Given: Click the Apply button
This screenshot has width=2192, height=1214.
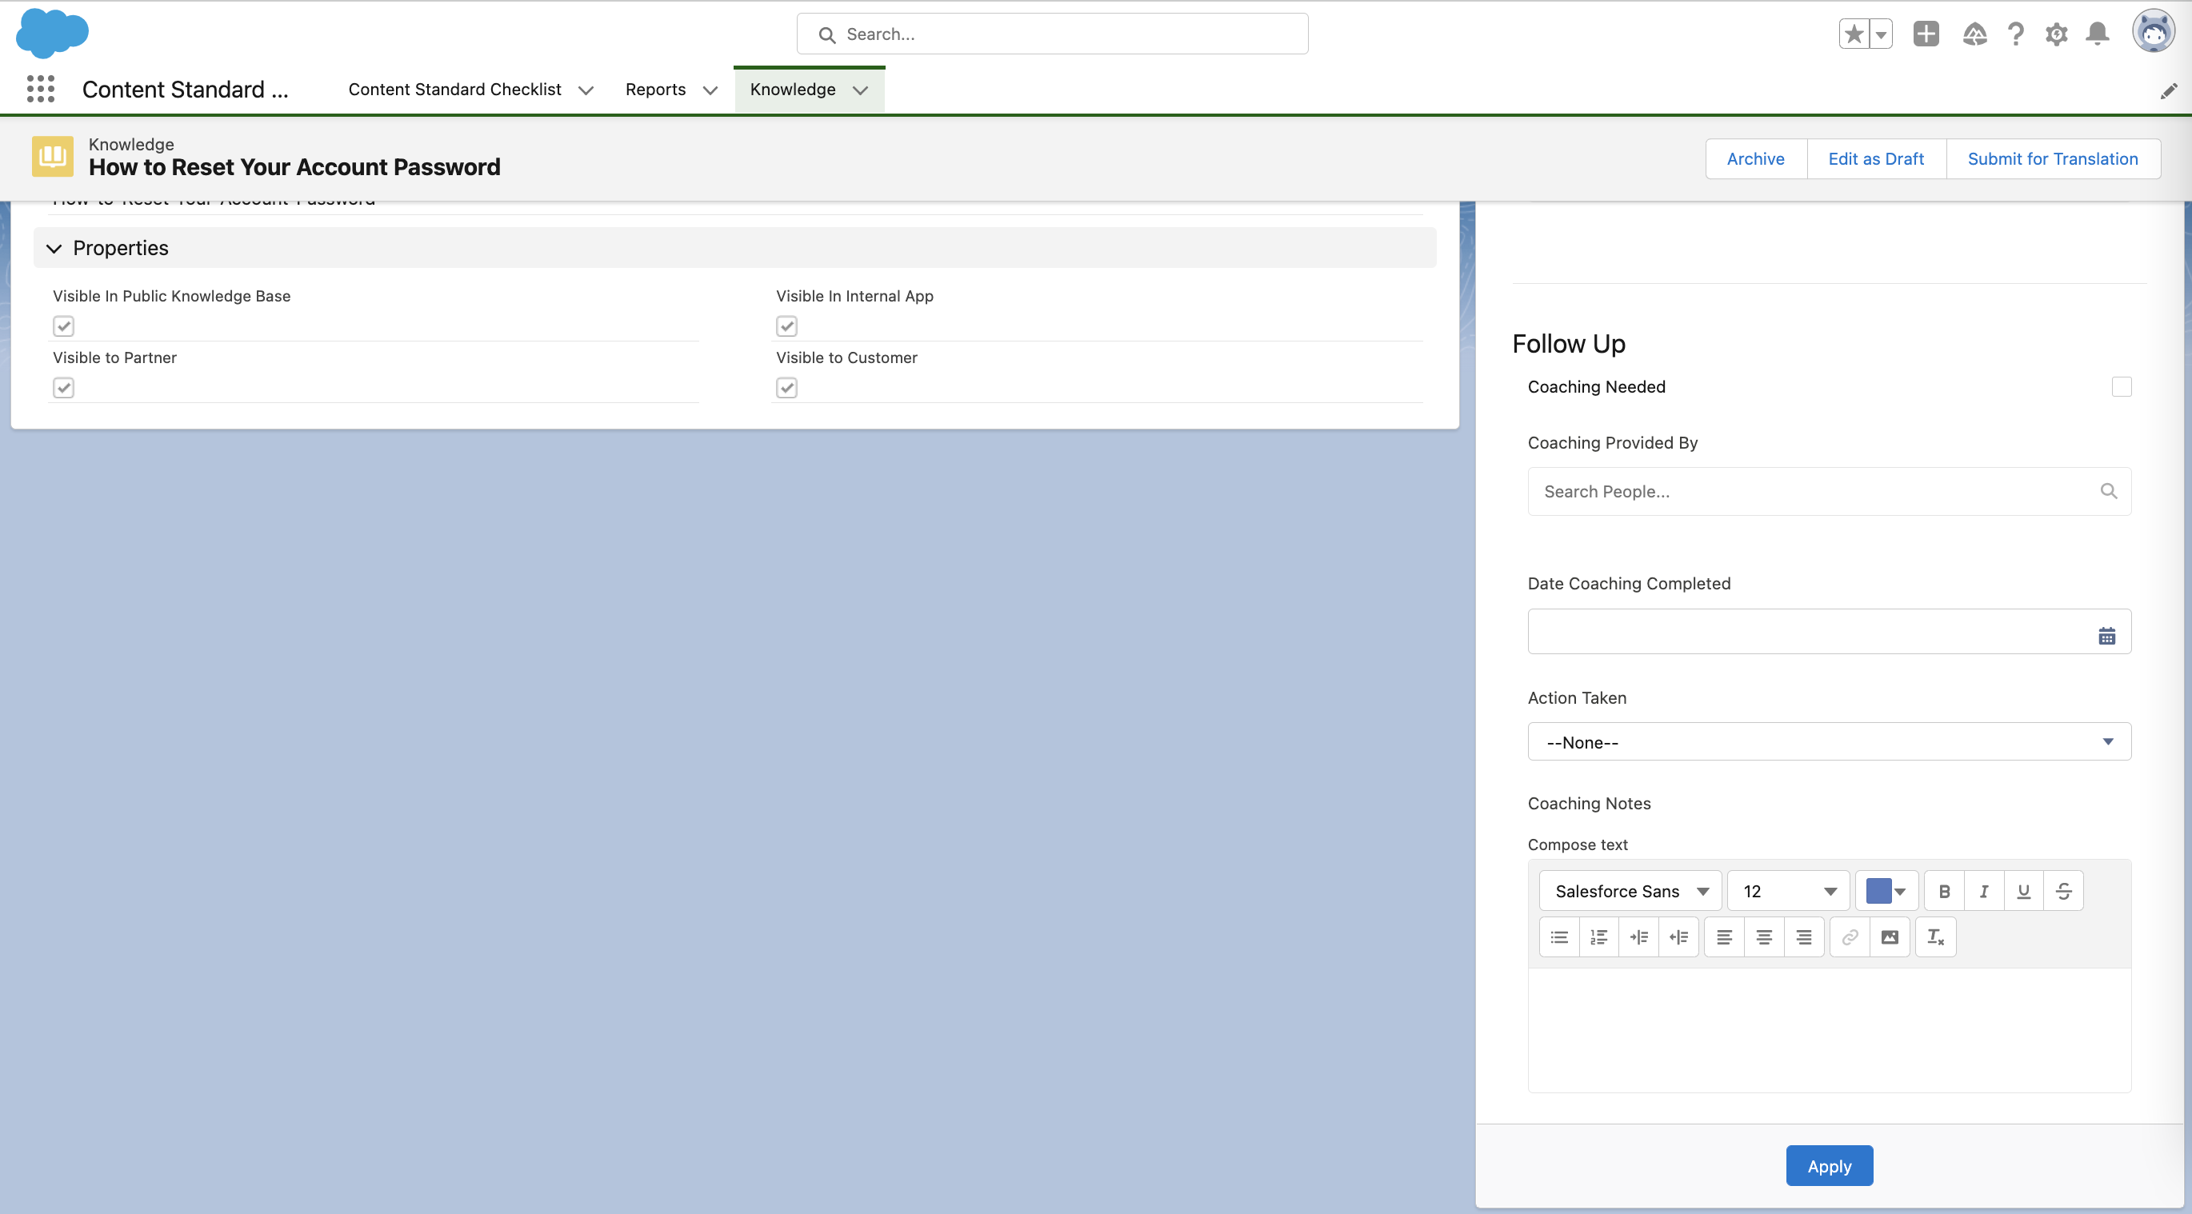Looking at the screenshot, I should pyautogui.click(x=1829, y=1165).
